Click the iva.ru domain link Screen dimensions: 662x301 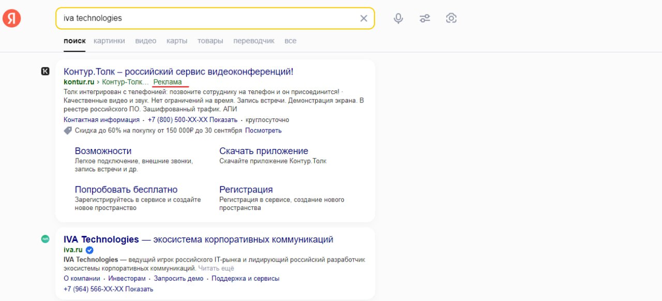(73, 250)
